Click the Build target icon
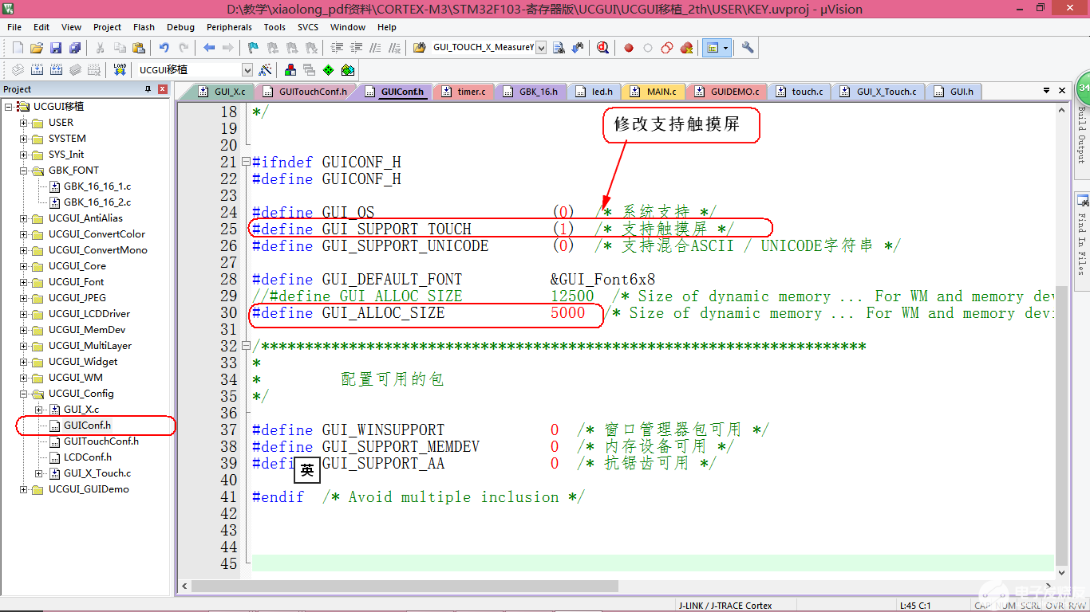The height and width of the screenshot is (612, 1090). coord(37,70)
